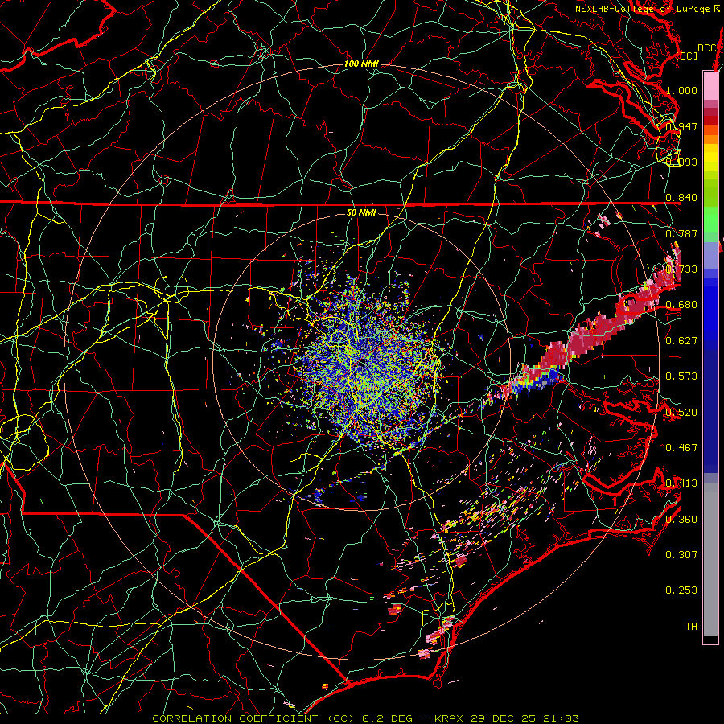Select the 0.413 scale value
This screenshot has width=724, height=724.
681,483
